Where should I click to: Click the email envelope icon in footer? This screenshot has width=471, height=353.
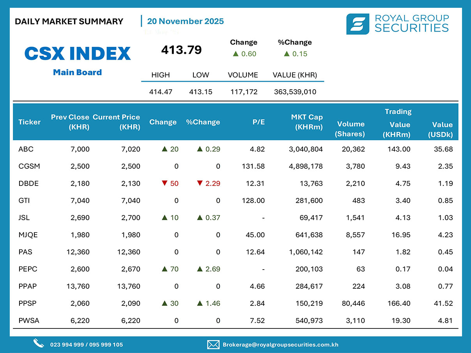click(213, 344)
